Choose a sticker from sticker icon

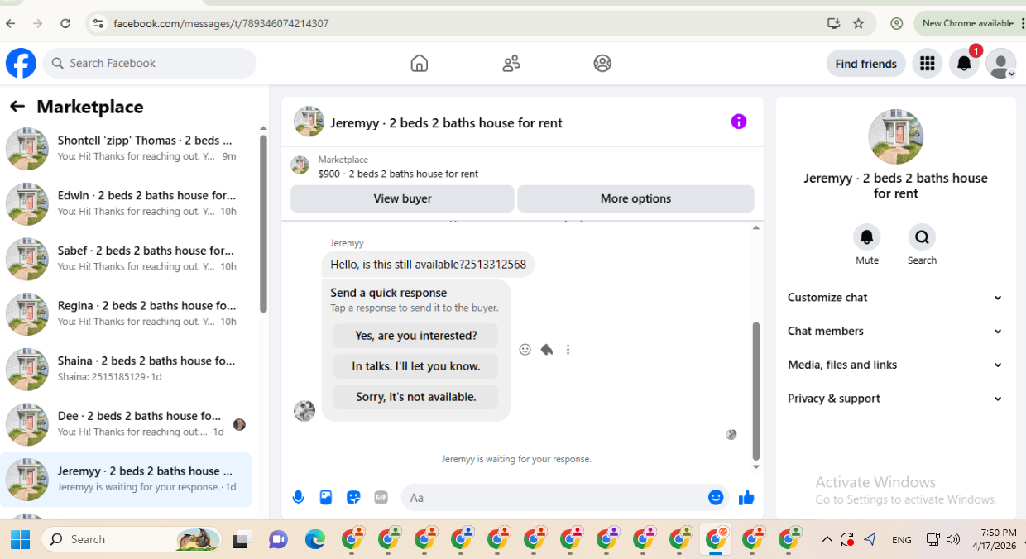click(x=353, y=497)
